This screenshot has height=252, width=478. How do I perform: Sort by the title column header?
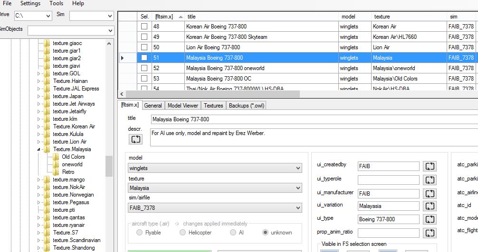261,17
